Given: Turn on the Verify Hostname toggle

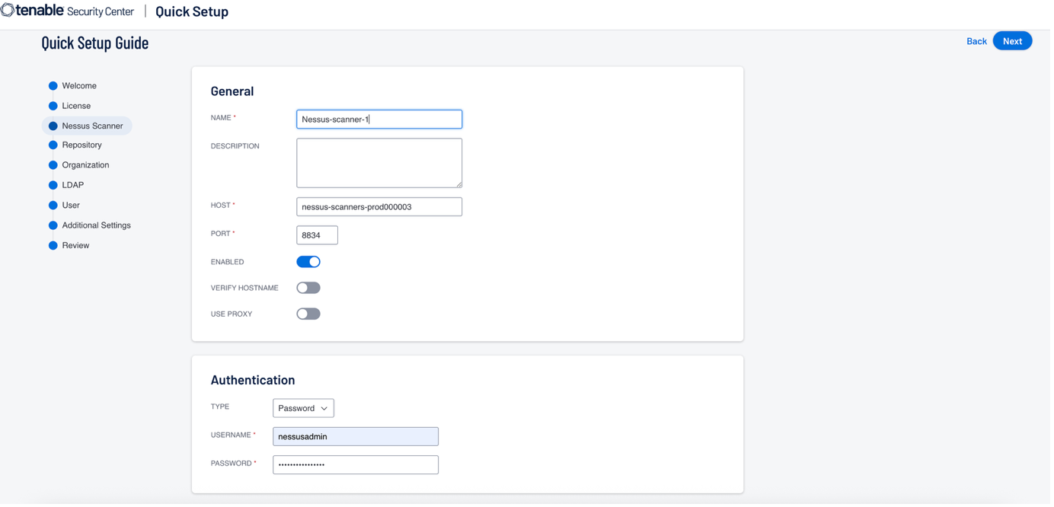Looking at the screenshot, I should point(308,288).
